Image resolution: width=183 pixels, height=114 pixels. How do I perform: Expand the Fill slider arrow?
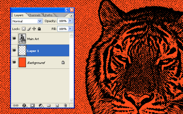tap(70, 29)
